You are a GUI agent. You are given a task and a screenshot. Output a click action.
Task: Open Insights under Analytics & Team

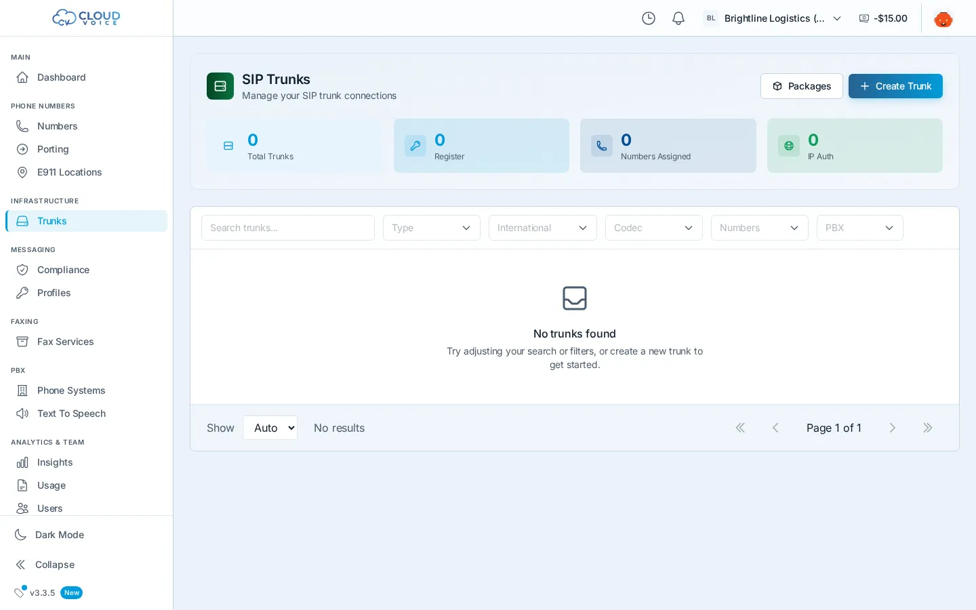(x=86, y=462)
